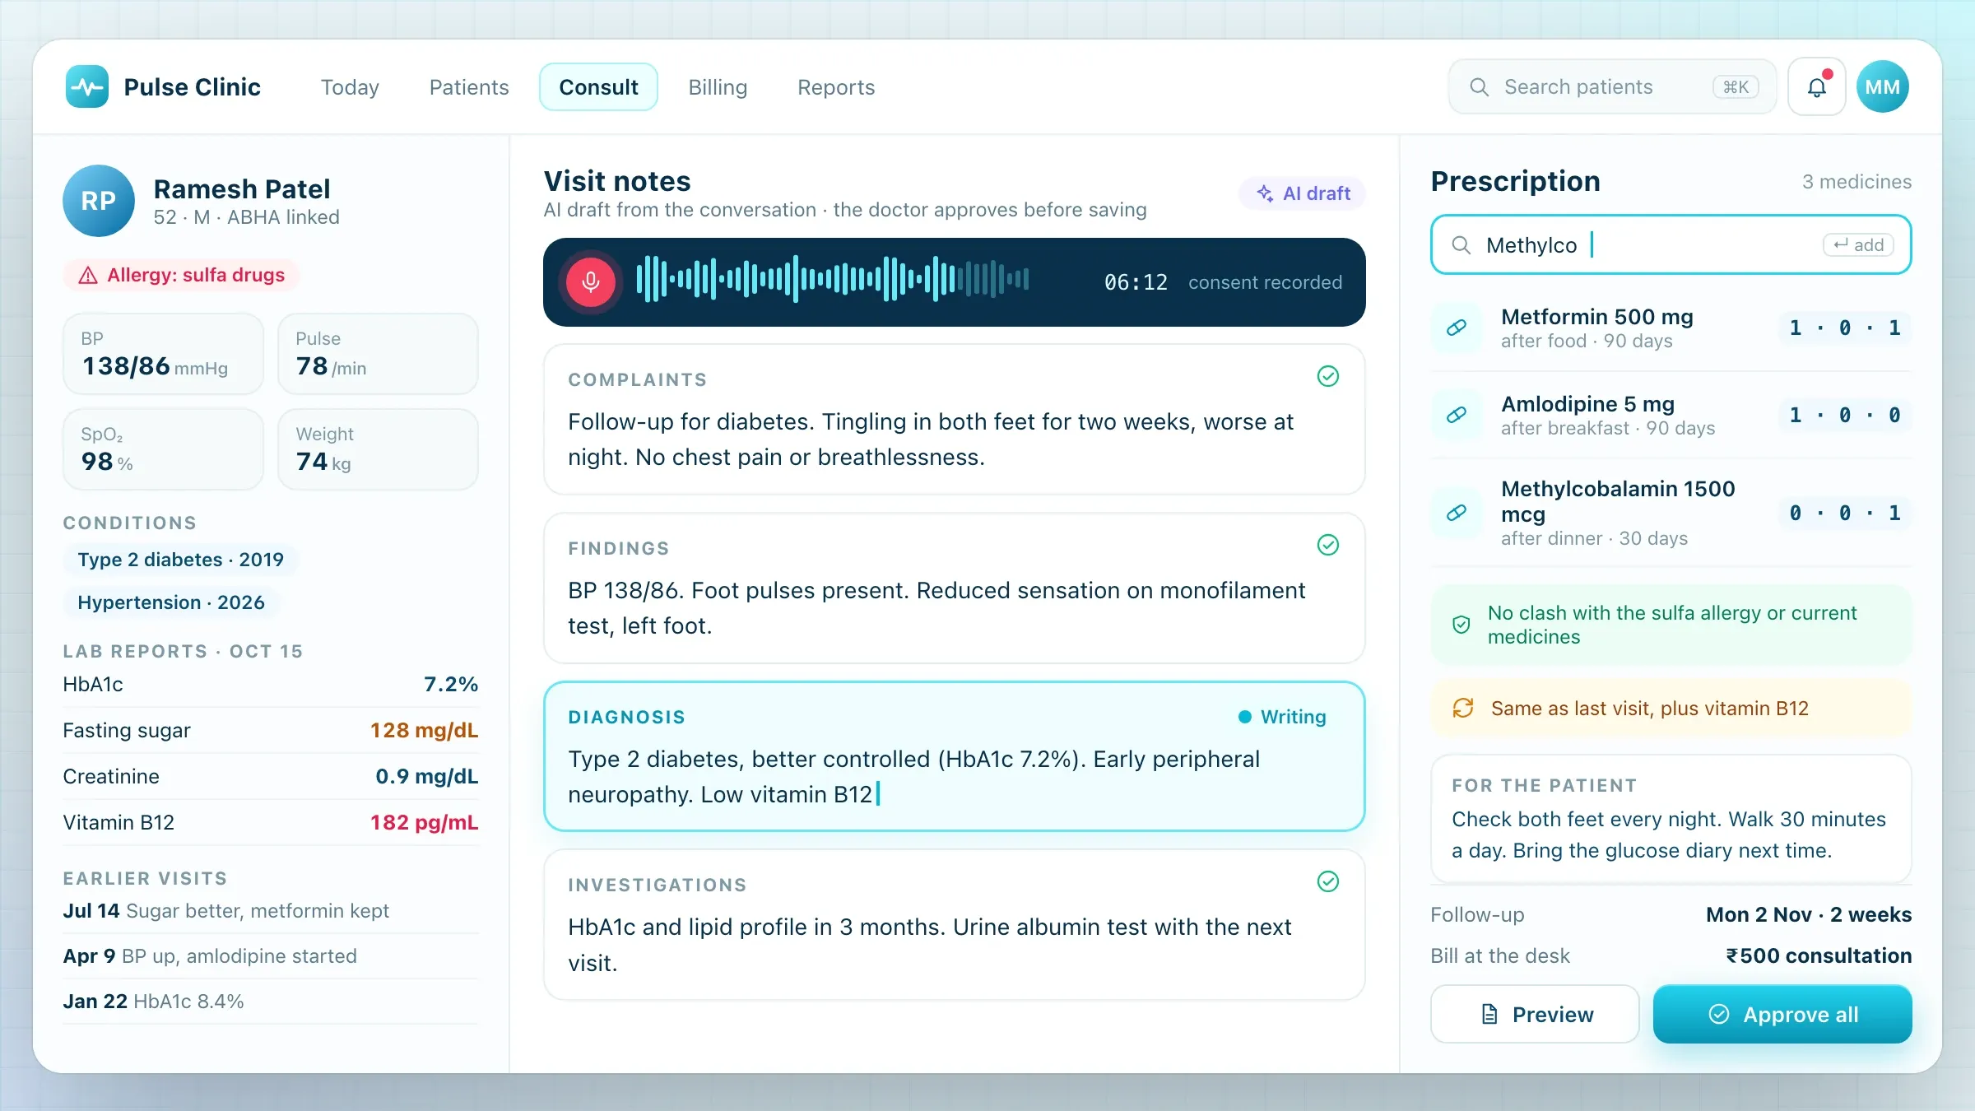Click the Vitamin B12 182 pg/mL value

point(424,822)
